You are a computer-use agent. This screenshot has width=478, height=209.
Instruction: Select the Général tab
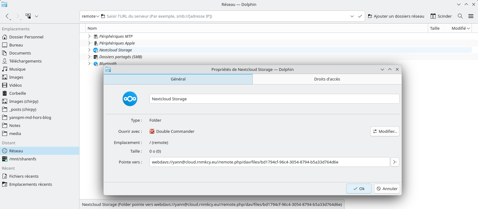coord(178,79)
